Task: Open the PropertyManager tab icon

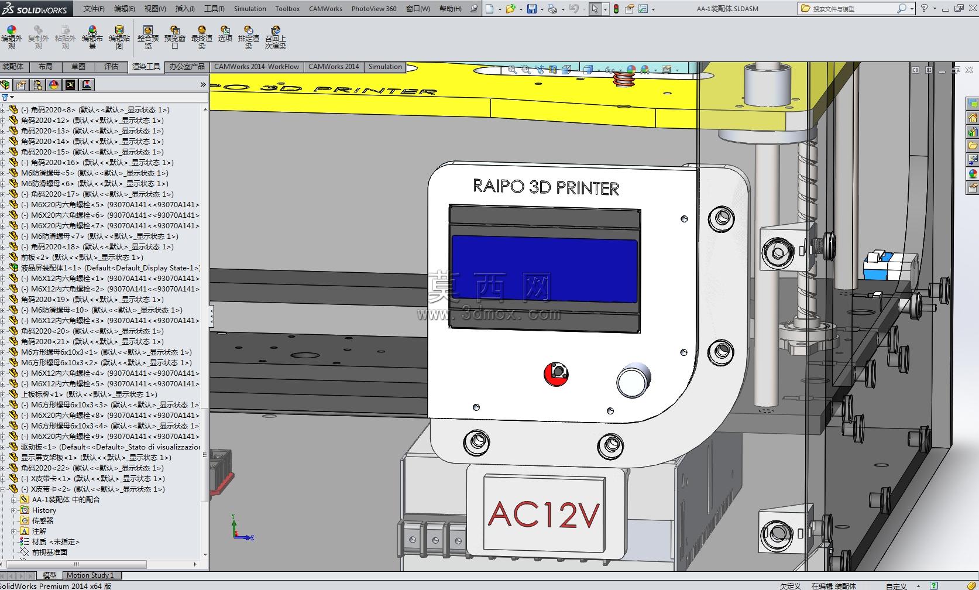Action: point(22,85)
